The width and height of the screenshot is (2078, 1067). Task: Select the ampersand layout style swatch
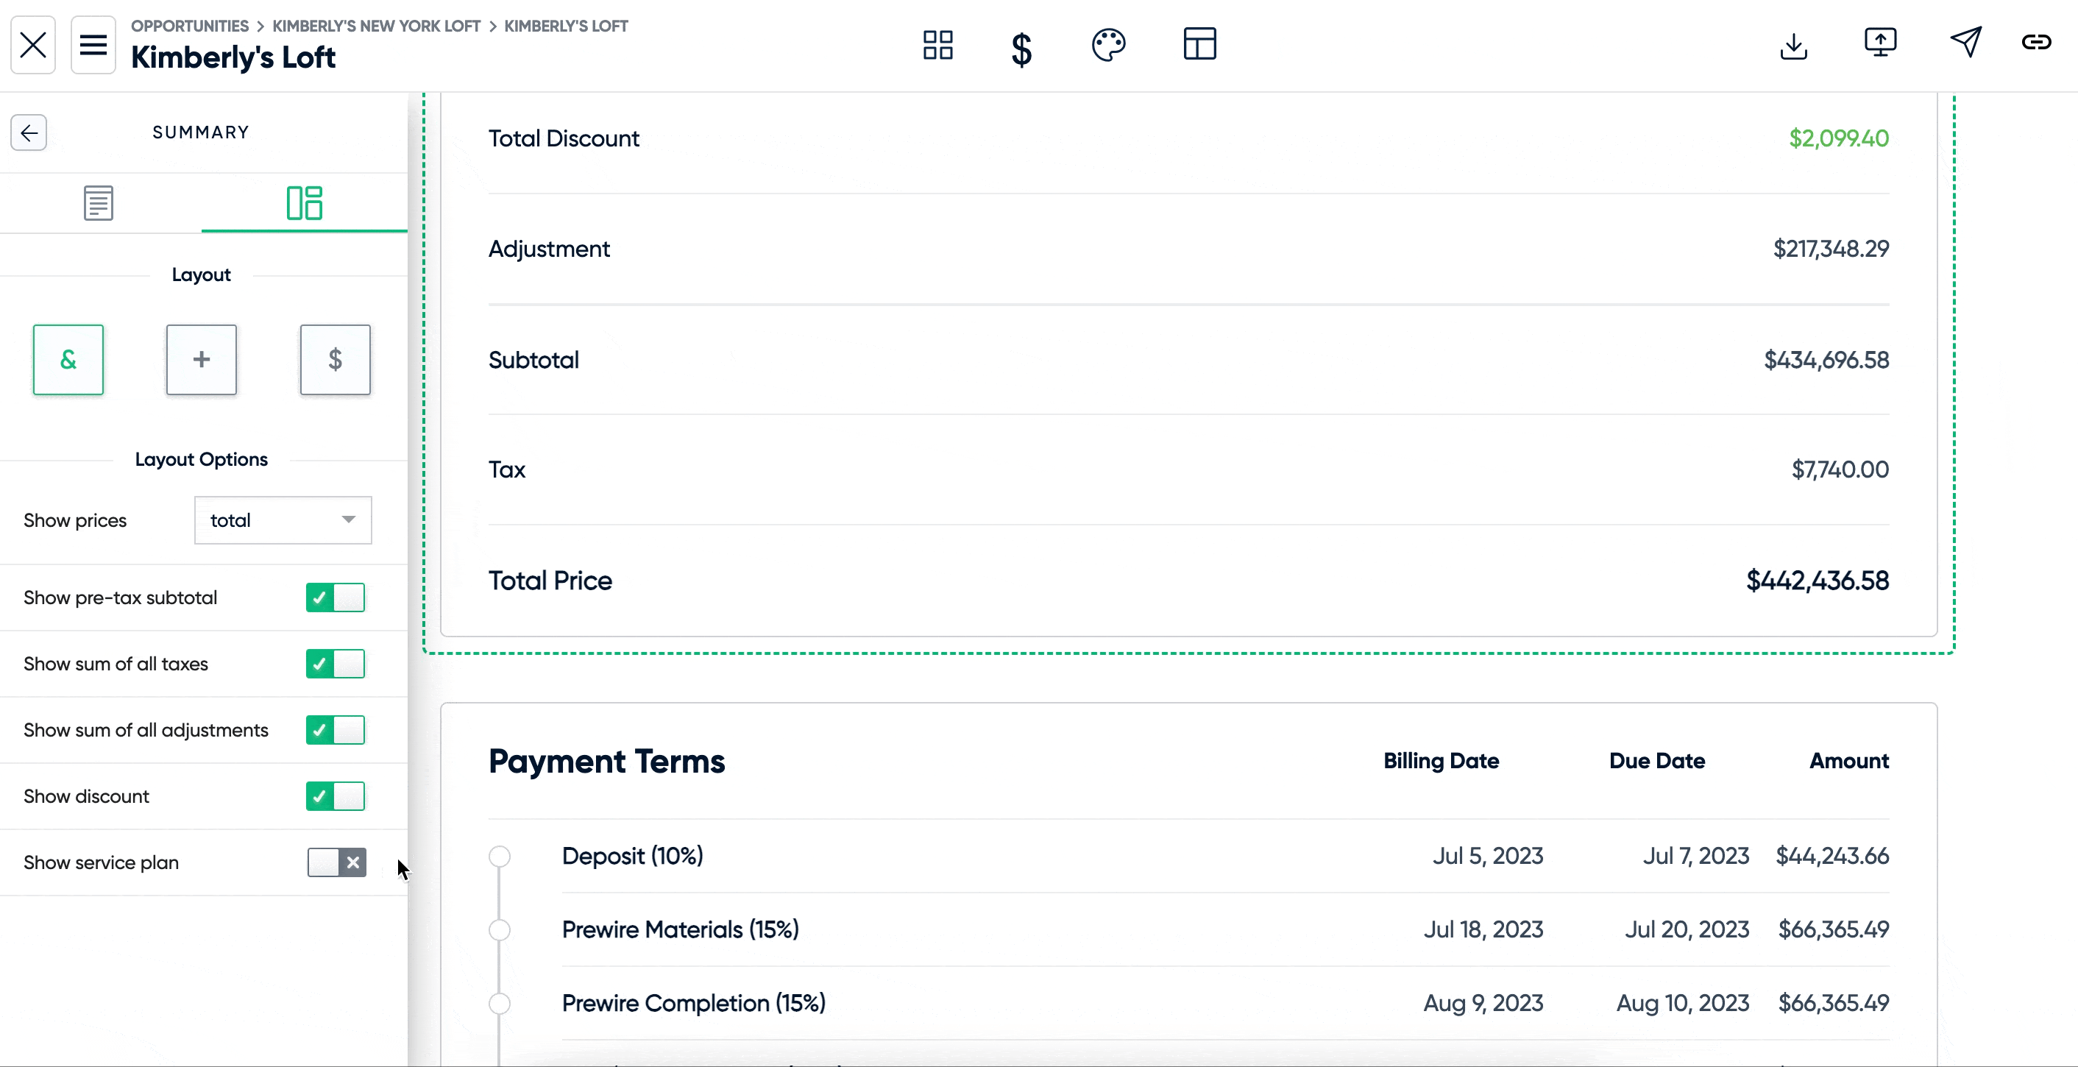[x=68, y=359]
